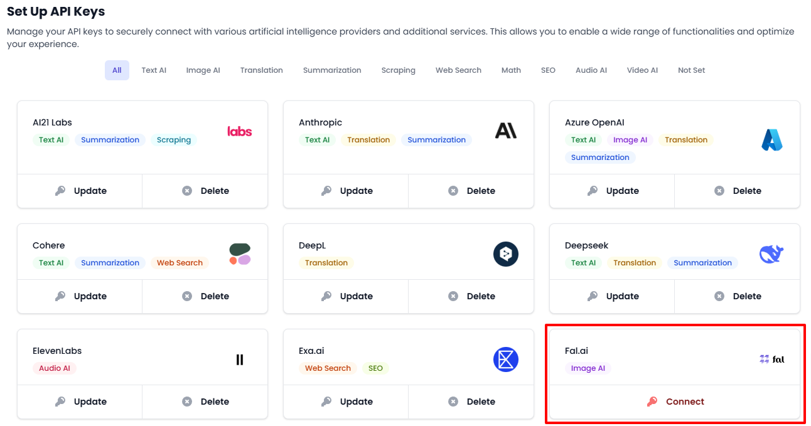Delete the Exa.ai API key
The height and width of the screenshot is (426, 811).
point(471,402)
